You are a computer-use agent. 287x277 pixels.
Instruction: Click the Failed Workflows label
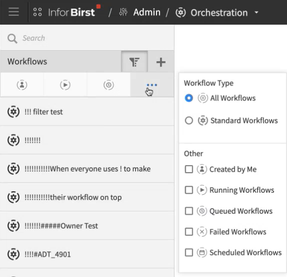(x=238, y=232)
